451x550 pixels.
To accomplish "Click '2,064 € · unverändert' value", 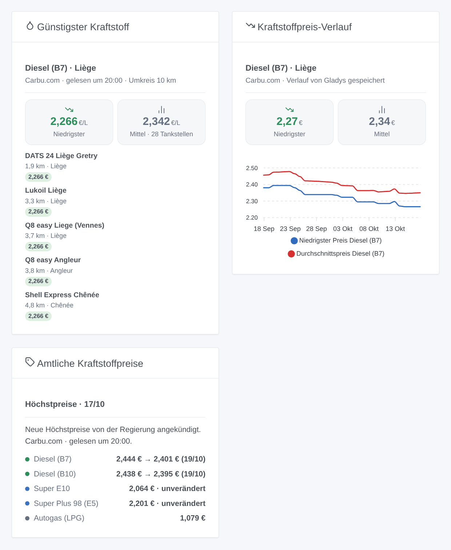I will coord(167,488).
